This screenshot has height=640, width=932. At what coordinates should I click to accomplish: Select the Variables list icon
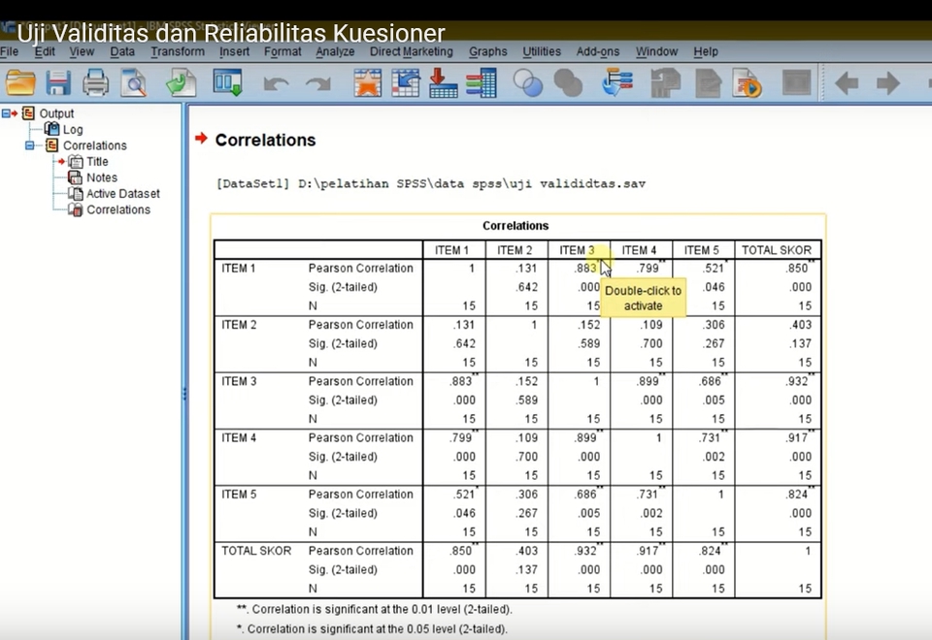point(479,83)
